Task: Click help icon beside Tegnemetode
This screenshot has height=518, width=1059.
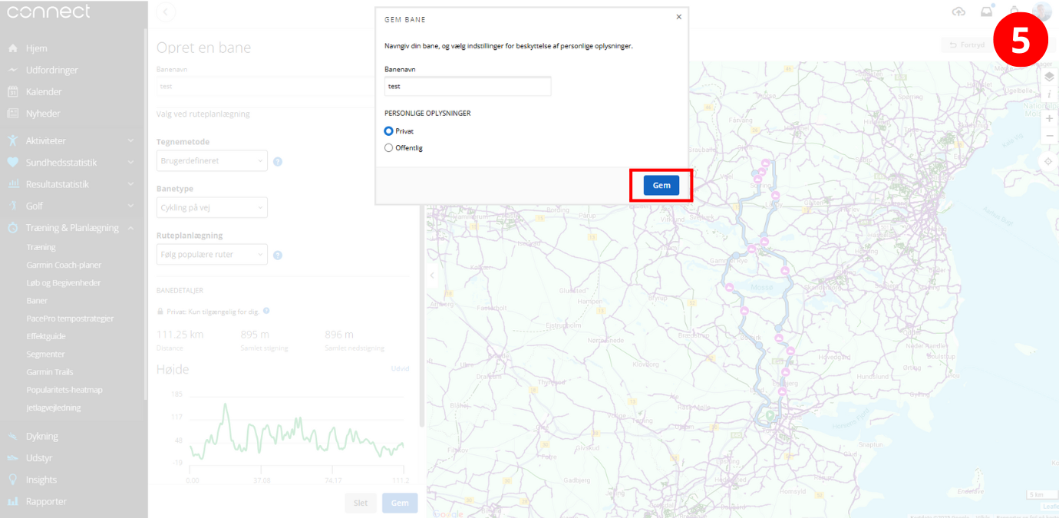Action: 278,162
